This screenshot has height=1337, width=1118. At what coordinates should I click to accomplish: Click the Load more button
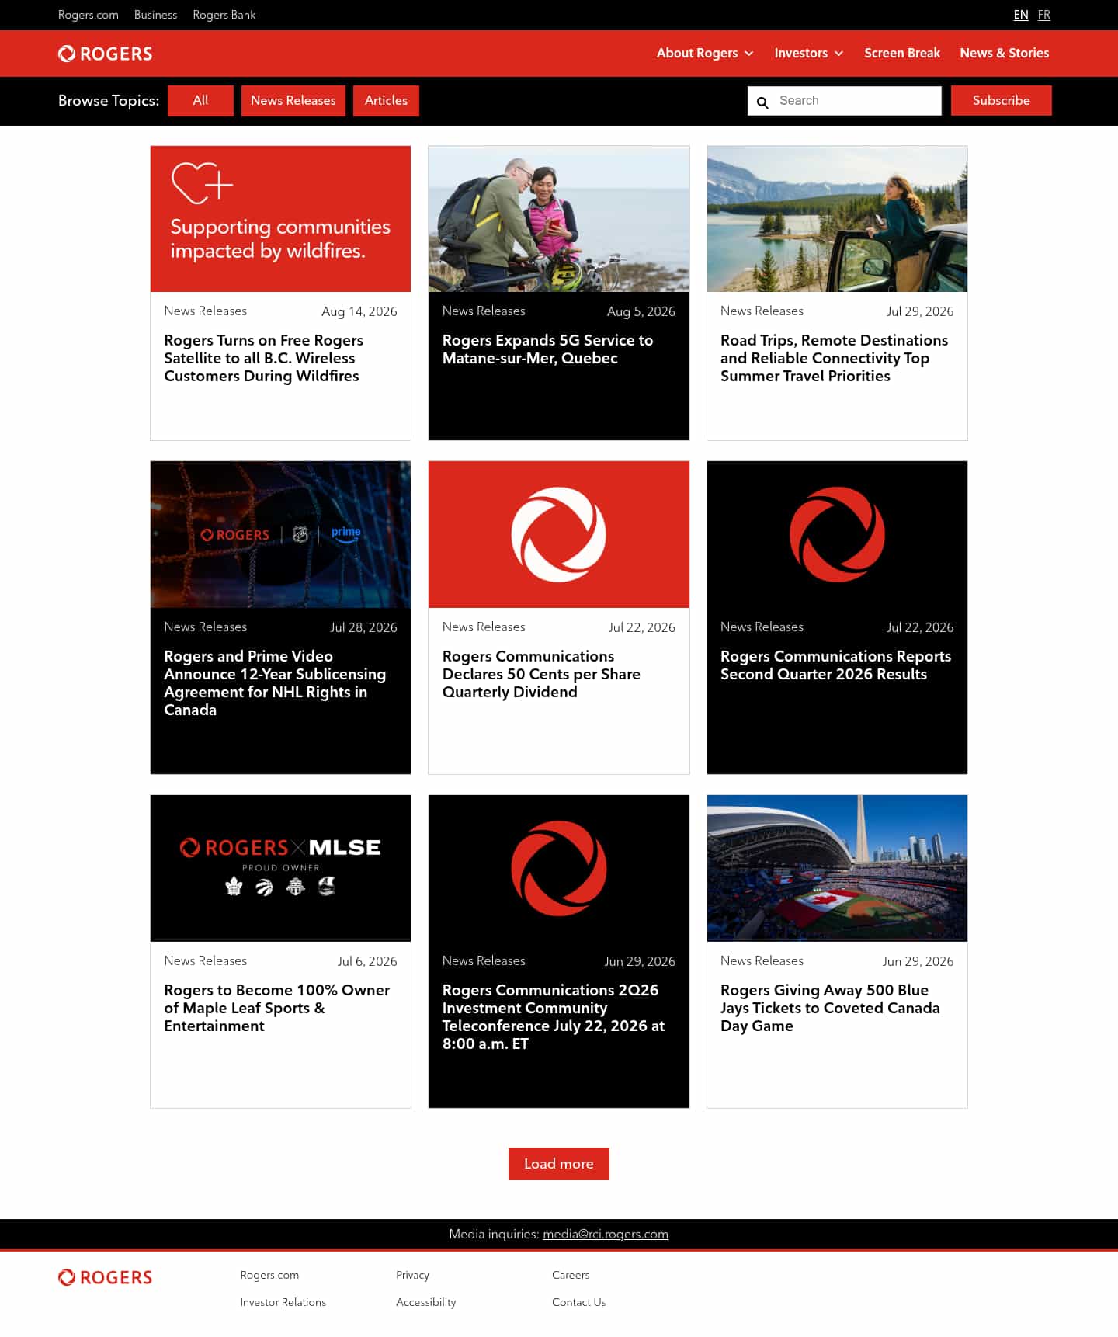[x=559, y=1164]
